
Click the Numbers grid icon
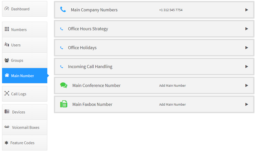(7, 29)
